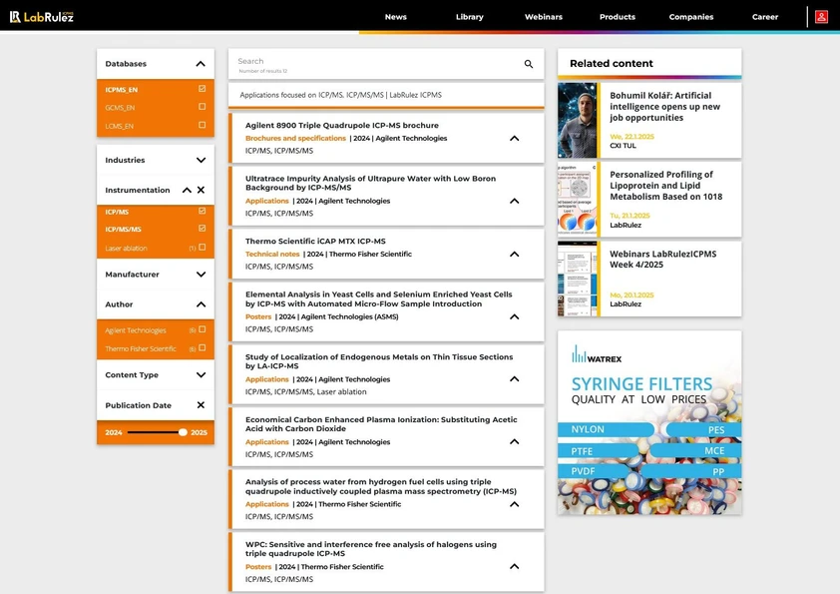Collapse the Ultrapure Water result chevron

(515, 201)
